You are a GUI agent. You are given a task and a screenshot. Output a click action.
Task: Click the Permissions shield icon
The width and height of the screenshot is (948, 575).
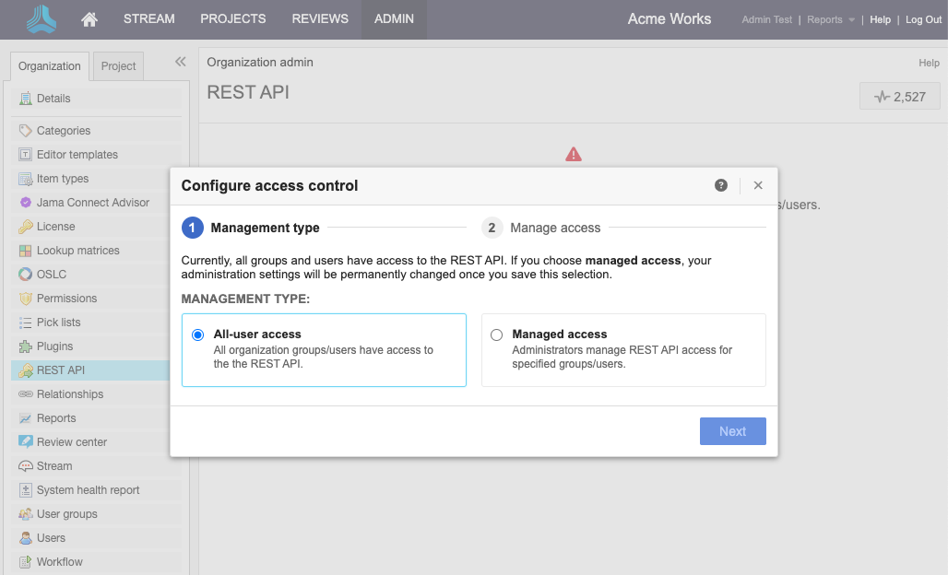point(26,299)
